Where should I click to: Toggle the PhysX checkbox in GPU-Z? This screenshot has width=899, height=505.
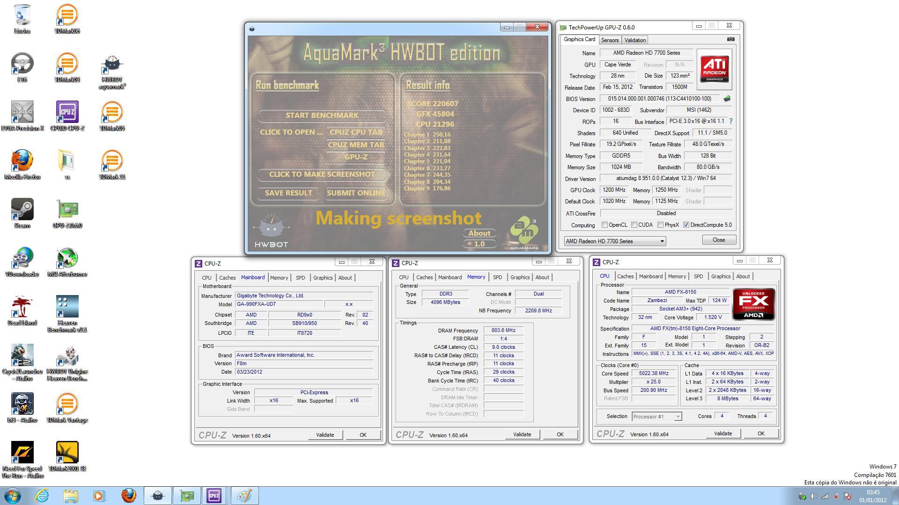(660, 225)
